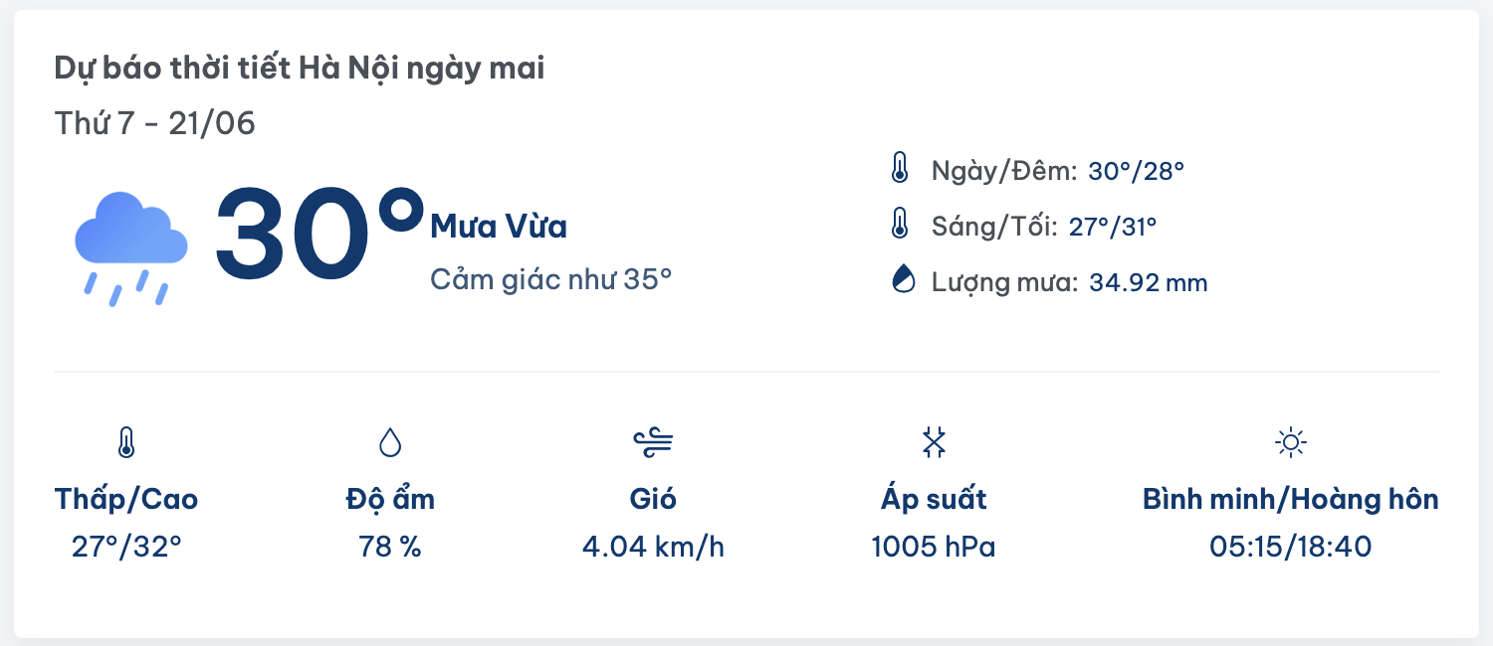Click thermometer icon beside Sáng/Tối
1493x646 pixels.
pyautogui.click(x=900, y=225)
